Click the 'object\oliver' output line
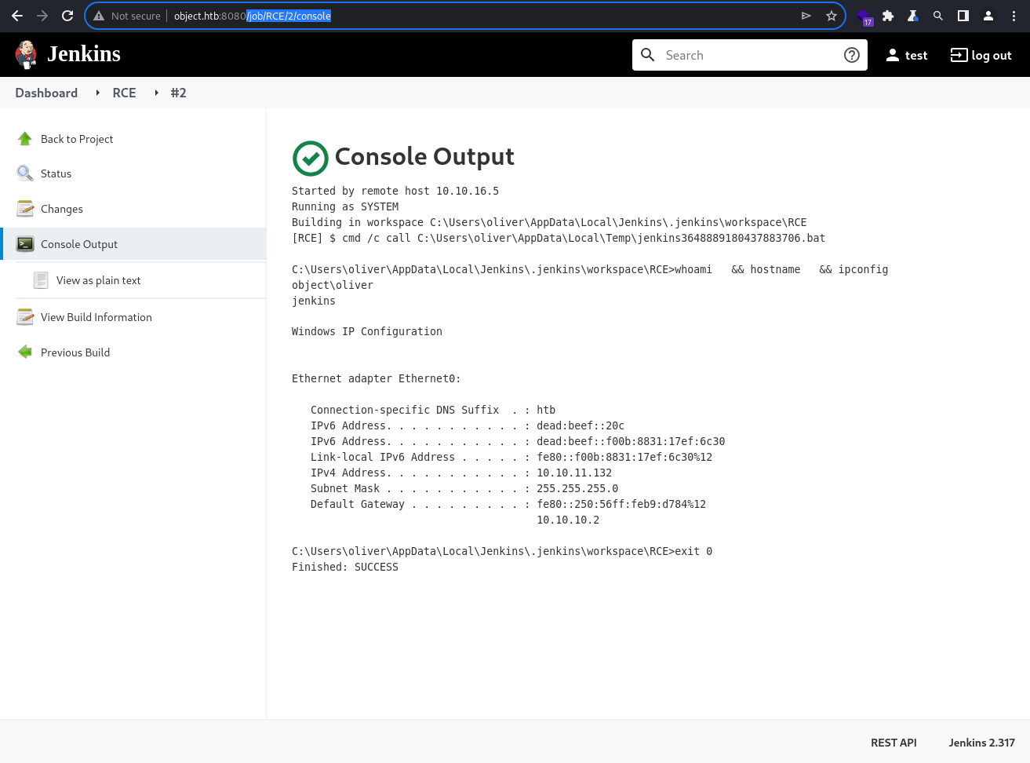 point(333,285)
